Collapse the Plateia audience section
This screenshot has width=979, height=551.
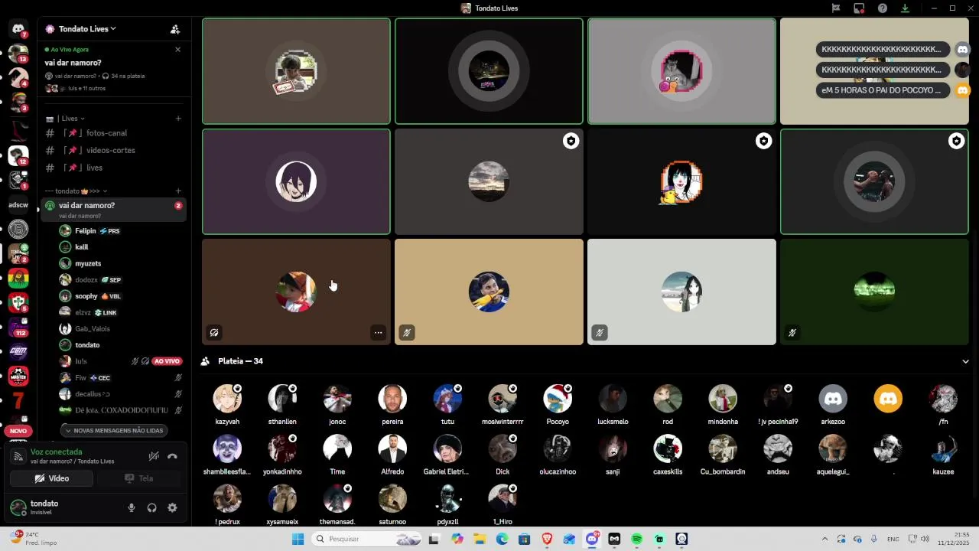[x=965, y=361]
